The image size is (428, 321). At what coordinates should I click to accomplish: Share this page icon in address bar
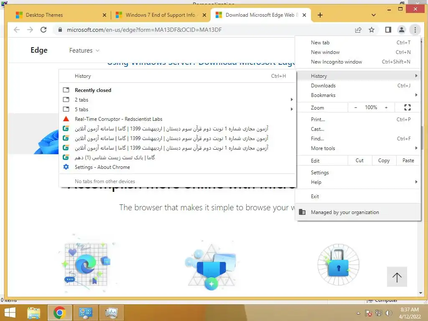point(358,30)
